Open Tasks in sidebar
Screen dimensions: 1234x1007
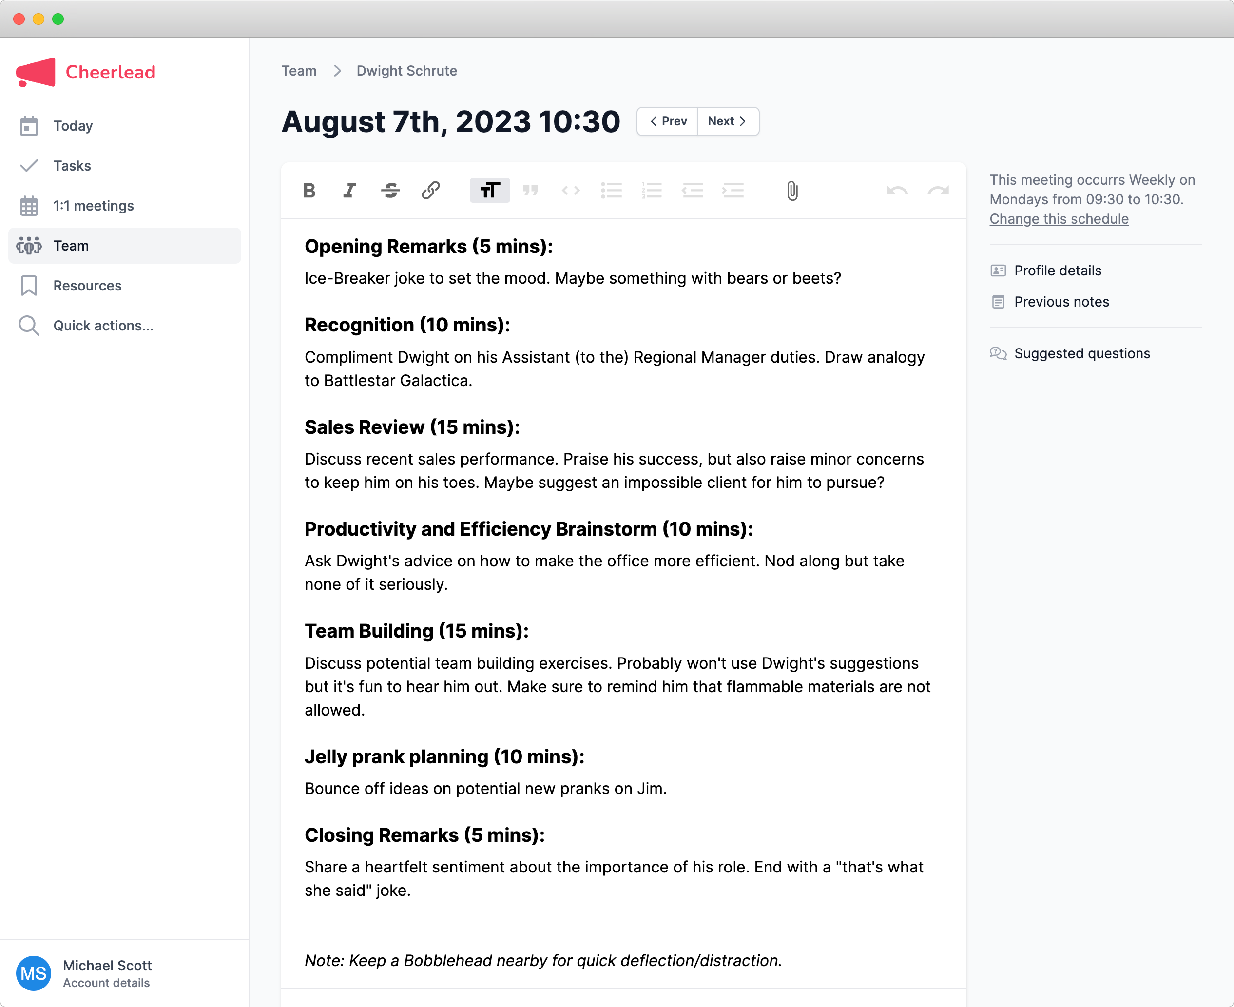(x=72, y=165)
